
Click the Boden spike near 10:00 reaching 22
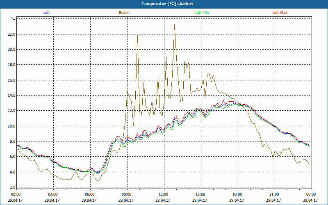pos(137,35)
